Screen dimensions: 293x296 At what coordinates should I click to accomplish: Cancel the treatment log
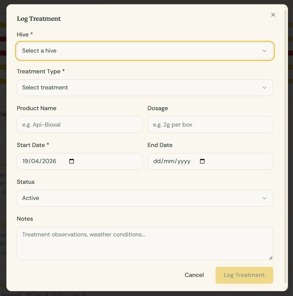tap(194, 275)
